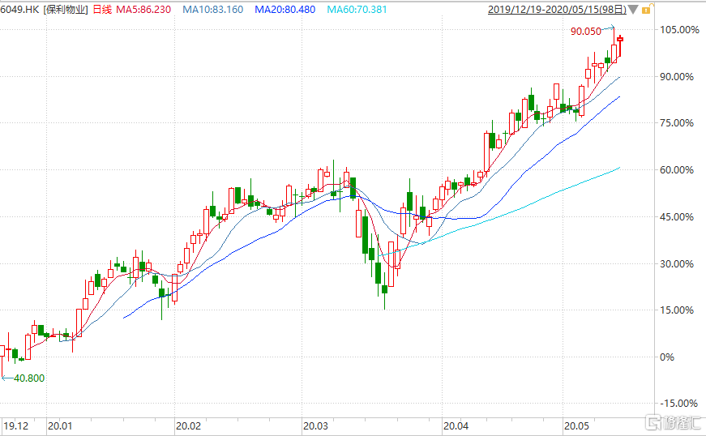Click the 6049.HK stock code
Screen dimensions: 706x436
coord(19,10)
